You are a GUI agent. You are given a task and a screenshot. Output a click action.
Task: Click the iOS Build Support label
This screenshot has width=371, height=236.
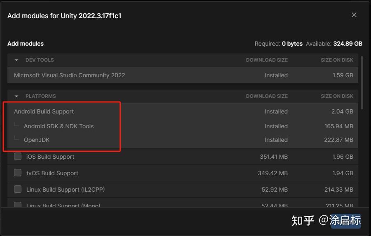point(50,157)
